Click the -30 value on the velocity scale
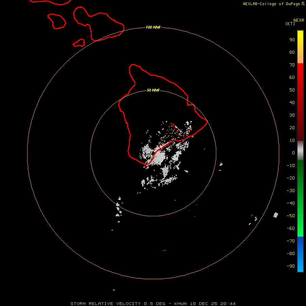 point(291,191)
